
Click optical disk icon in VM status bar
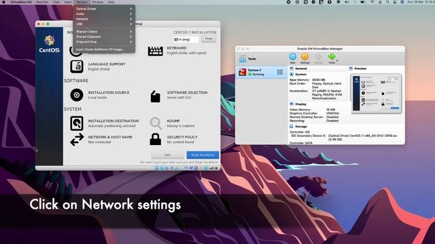162,168
